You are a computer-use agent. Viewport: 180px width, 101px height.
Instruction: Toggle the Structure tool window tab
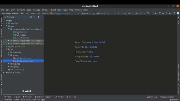(1, 65)
